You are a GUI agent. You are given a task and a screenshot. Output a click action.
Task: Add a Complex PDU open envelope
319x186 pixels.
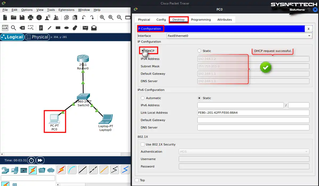pyautogui.click(x=94, y=28)
